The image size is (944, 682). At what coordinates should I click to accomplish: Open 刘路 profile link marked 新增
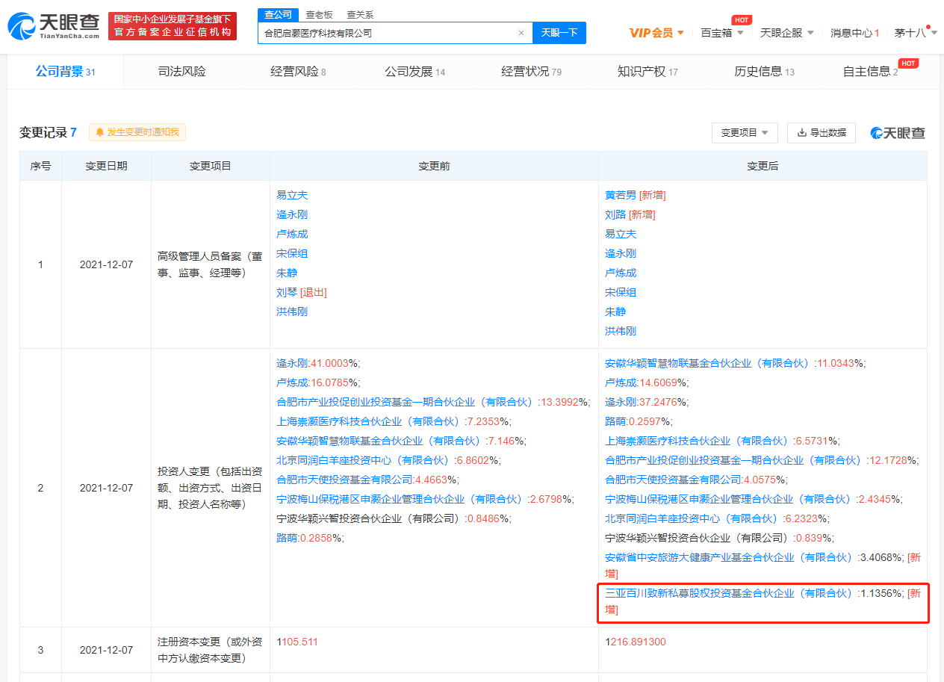pyautogui.click(x=615, y=215)
